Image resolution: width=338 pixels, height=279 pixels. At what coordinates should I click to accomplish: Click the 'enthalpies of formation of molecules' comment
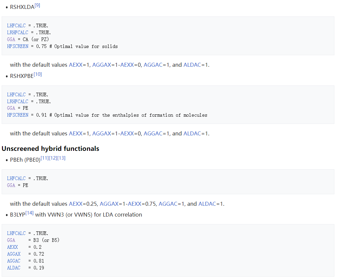point(160,115)
